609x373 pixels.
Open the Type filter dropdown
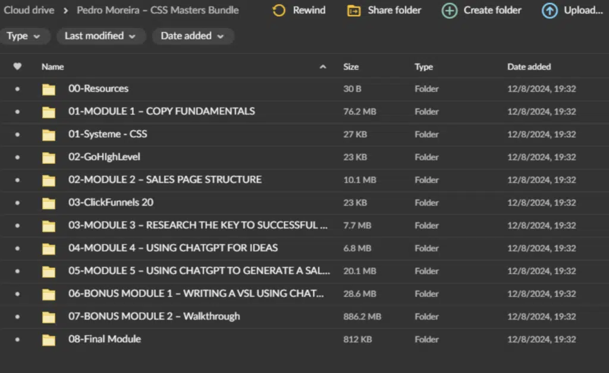coord(24,36)
